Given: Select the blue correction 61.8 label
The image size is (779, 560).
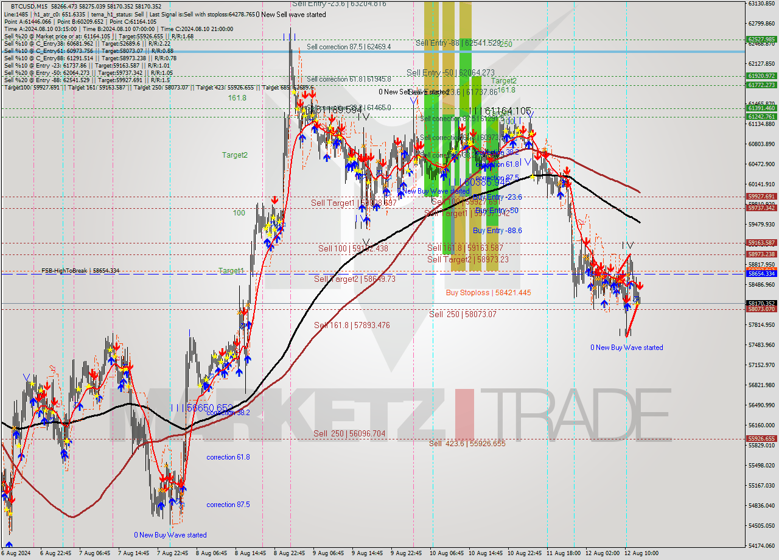Looking at the screenshot, I should [228, 457].
